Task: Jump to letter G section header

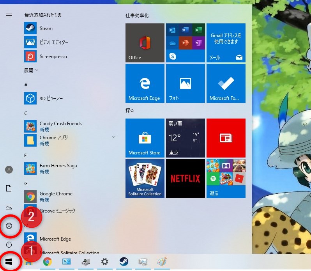Action: [x=26, y=184]
